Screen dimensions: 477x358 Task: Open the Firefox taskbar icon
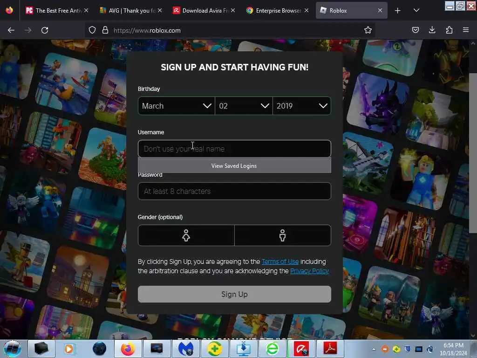click(x=128, y=349)
